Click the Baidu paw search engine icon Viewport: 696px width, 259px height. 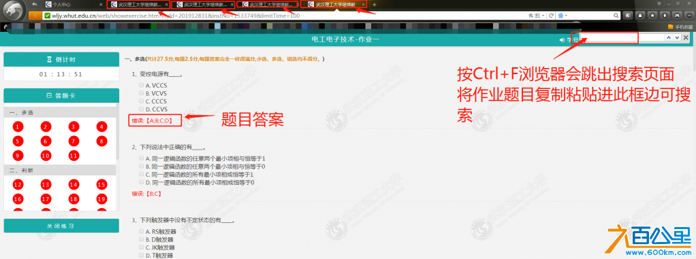click(x=561, y=16)
